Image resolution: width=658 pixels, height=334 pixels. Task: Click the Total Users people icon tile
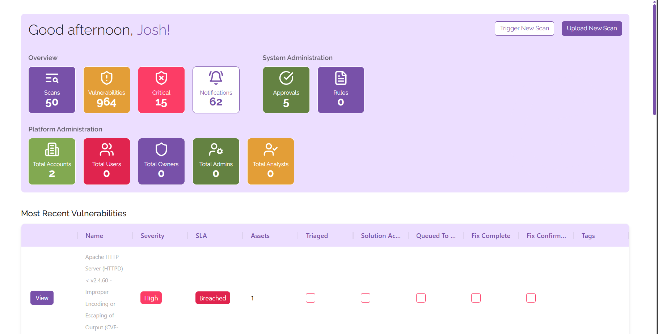(x=106, y=150)
